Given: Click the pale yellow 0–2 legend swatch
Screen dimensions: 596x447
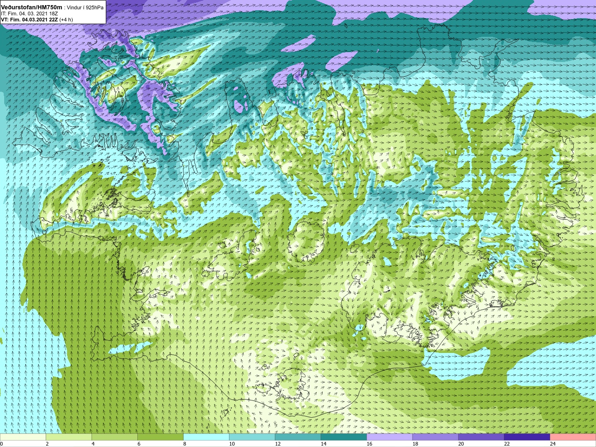Looking at the screenshot, I should tap(23, 437).
